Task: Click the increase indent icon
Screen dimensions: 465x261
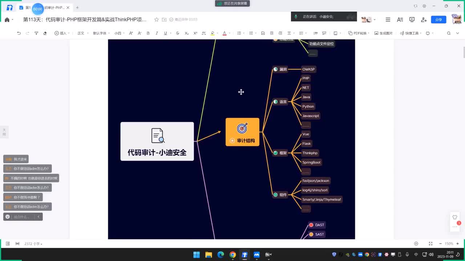Action: click(x=280, y=33)
